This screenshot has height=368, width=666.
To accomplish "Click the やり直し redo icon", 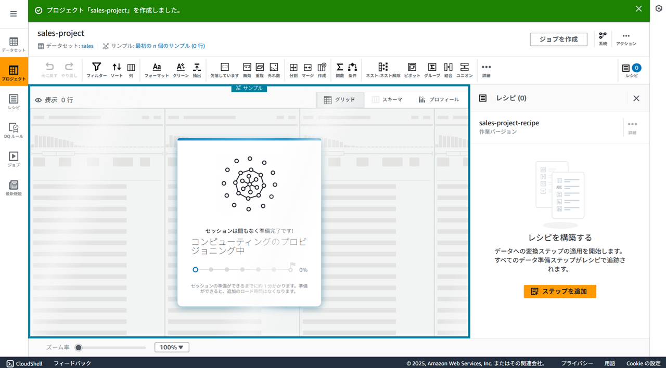I will click(x=69, y=70).
